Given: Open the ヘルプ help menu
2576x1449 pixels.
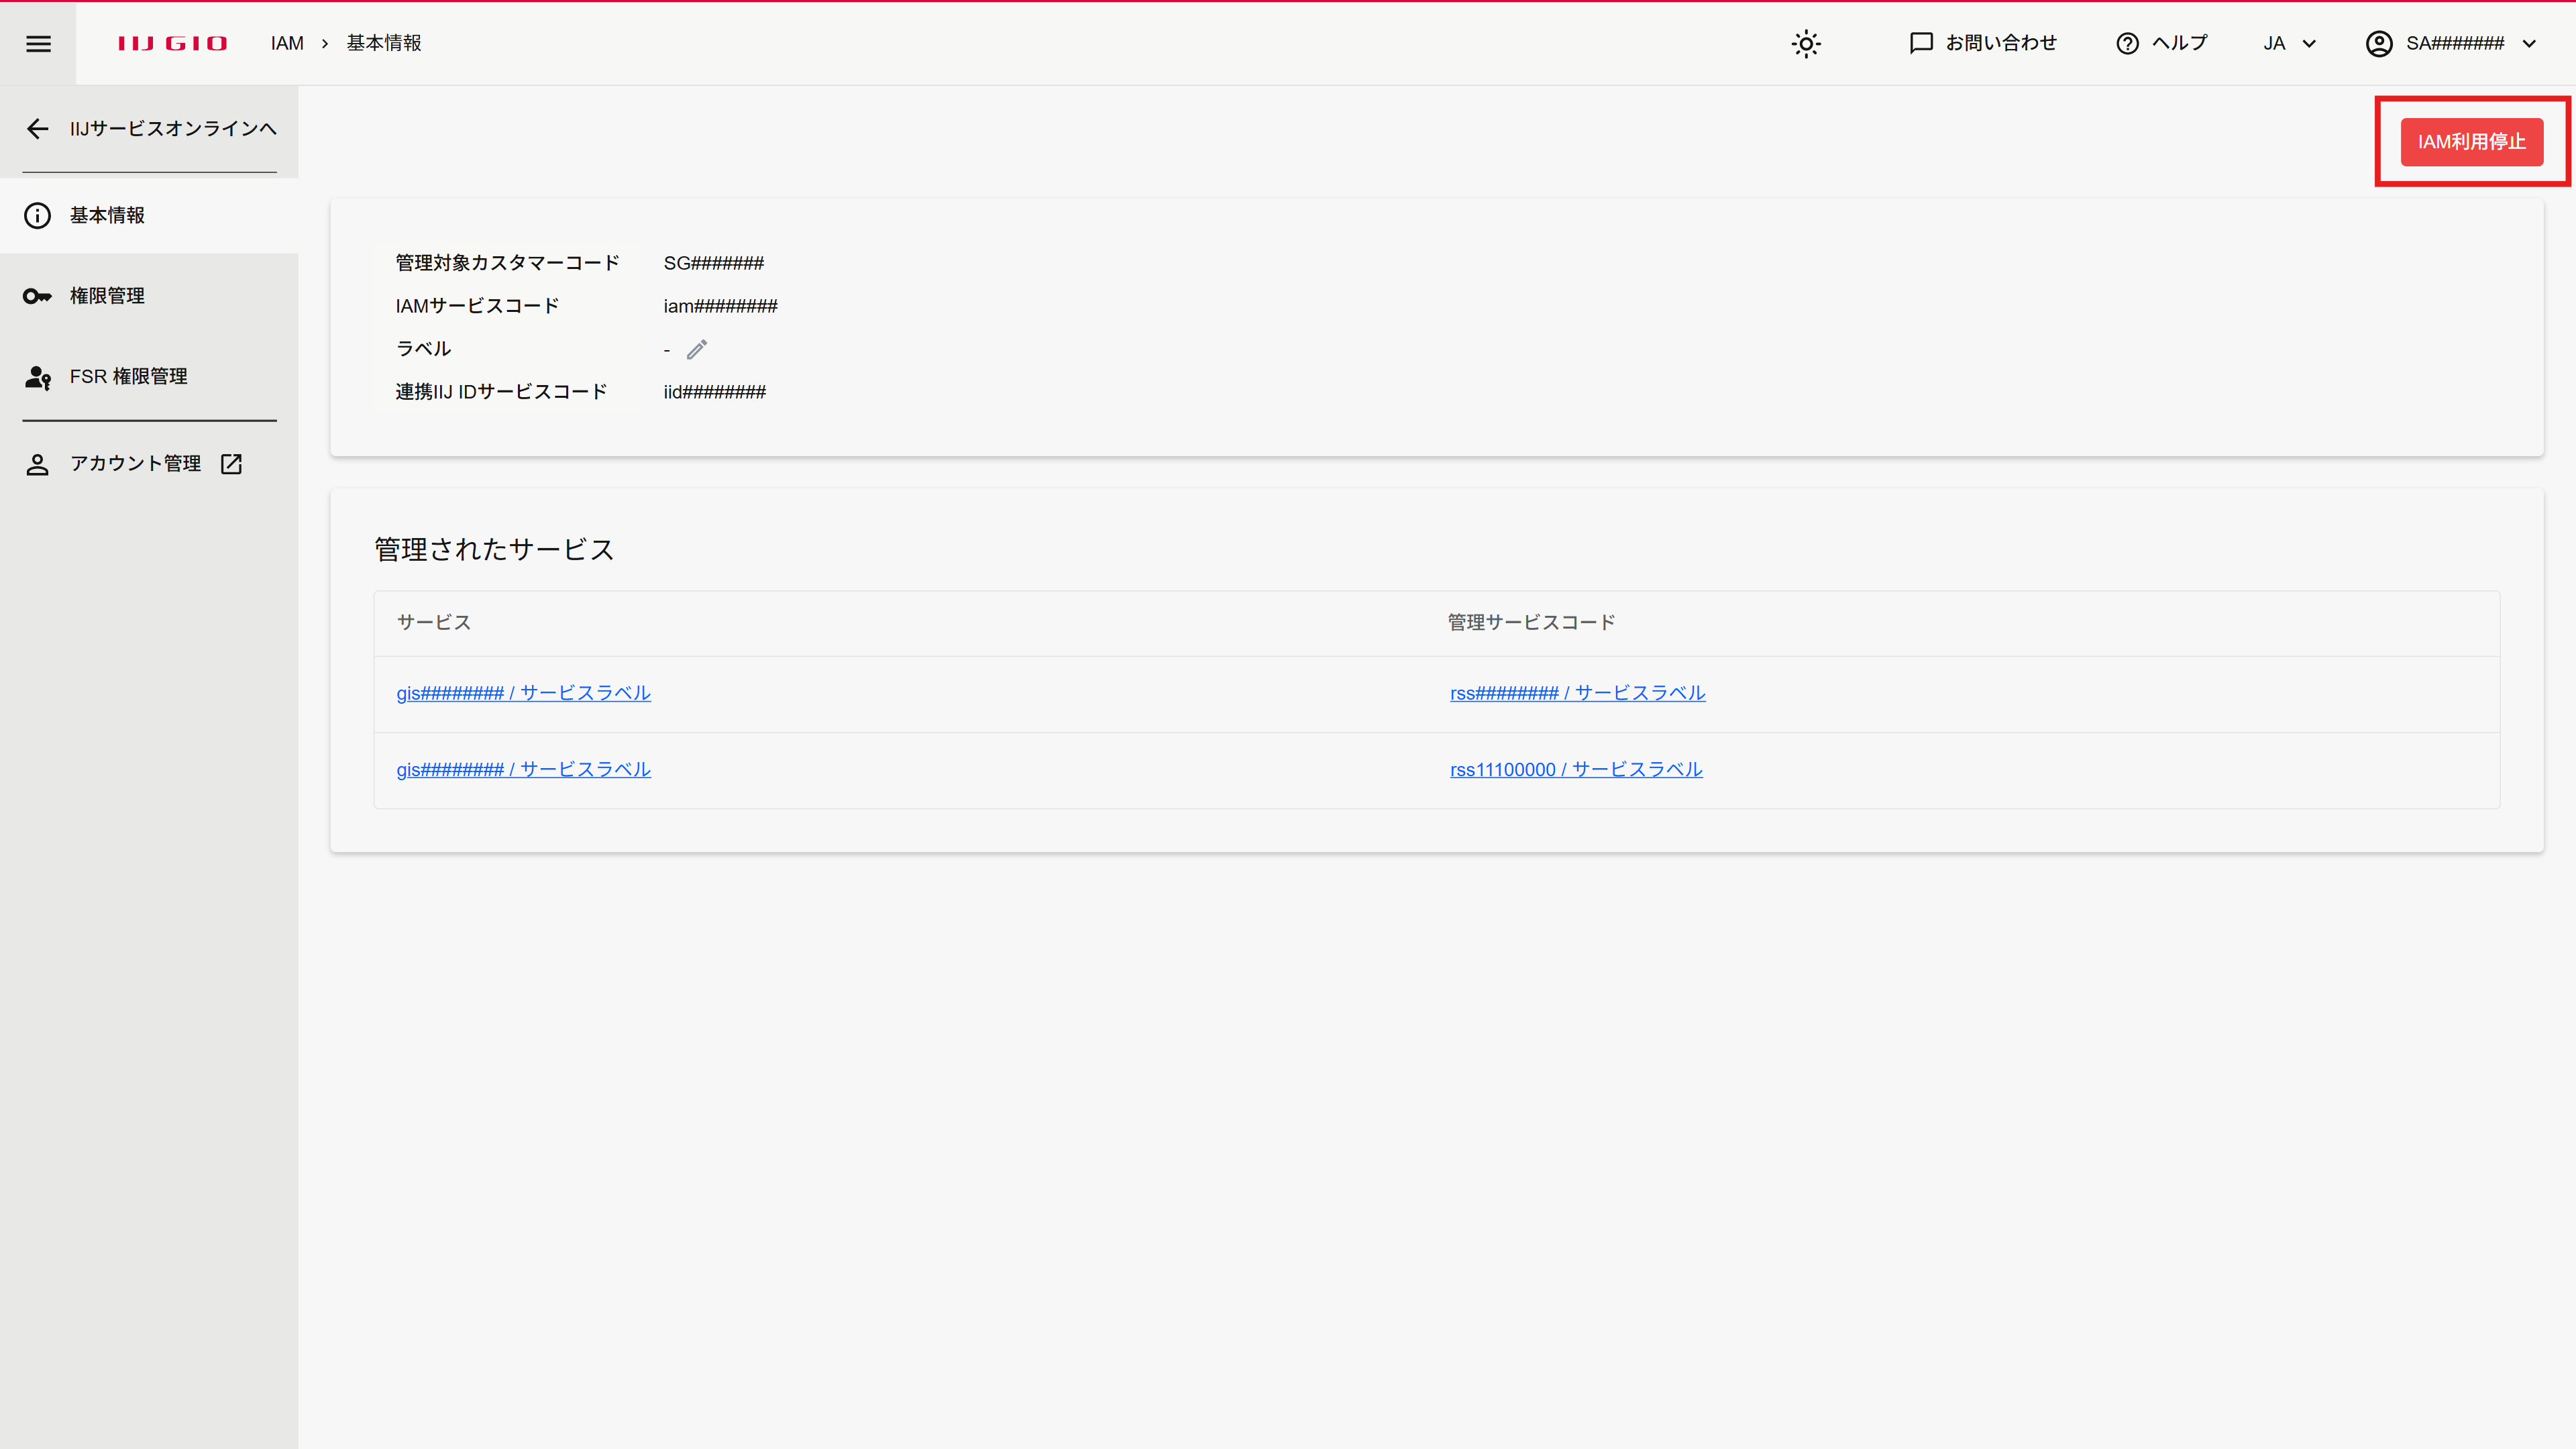Looking at the screenshot, I should click(x=2162, y=43).
